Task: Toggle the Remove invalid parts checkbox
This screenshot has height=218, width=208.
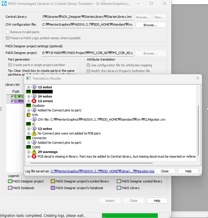Action: click(8, 32)
